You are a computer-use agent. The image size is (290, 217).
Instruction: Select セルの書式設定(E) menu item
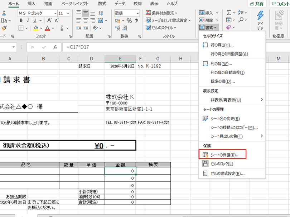[232, 173]
